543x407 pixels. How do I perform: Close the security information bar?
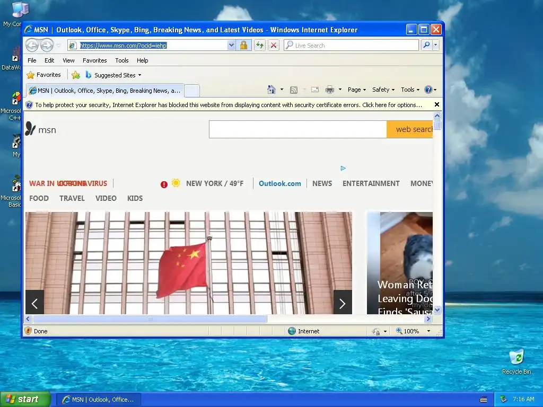pyautogui.click(x=437, y=104)
